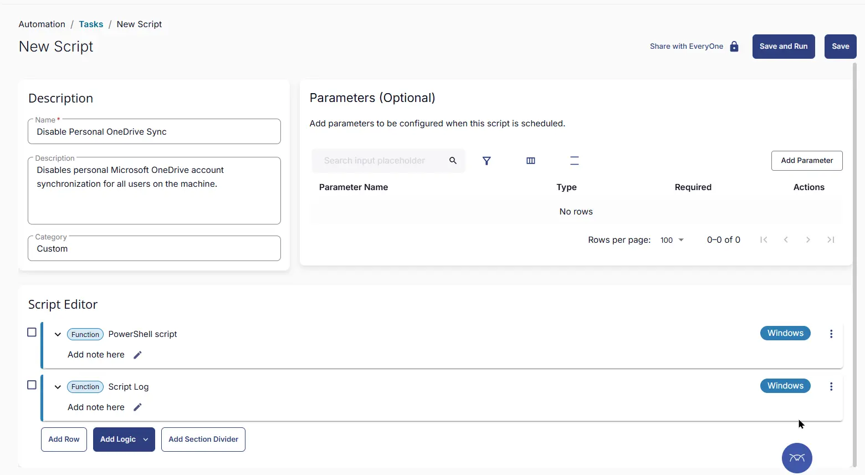865x475 pixels.
Task: Click Share with EveryOne link
Action: click(687, 47)
